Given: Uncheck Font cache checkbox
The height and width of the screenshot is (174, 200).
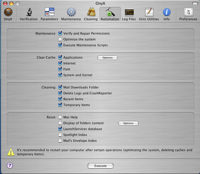Looking at the screenshot, I should [60, 69].
